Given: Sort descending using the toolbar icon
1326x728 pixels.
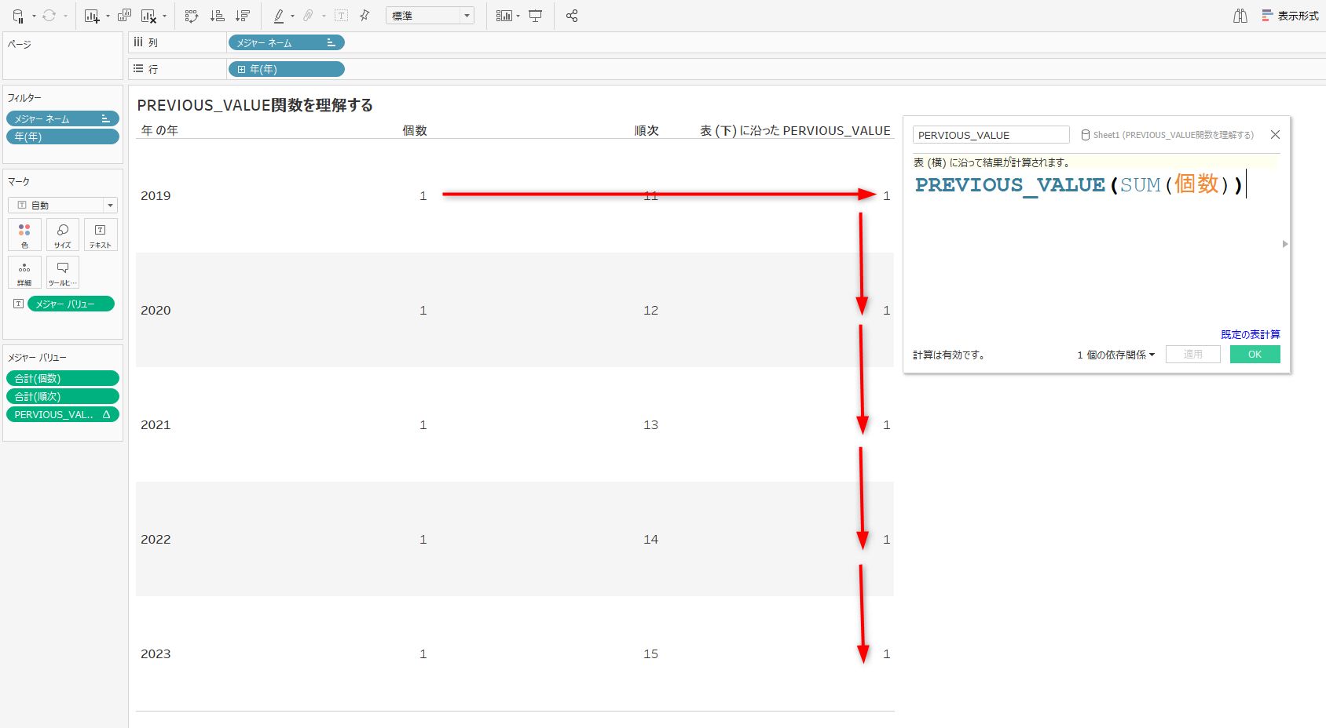Looking at the screenshot, I should pyautogui.click(x=242, y=16).
